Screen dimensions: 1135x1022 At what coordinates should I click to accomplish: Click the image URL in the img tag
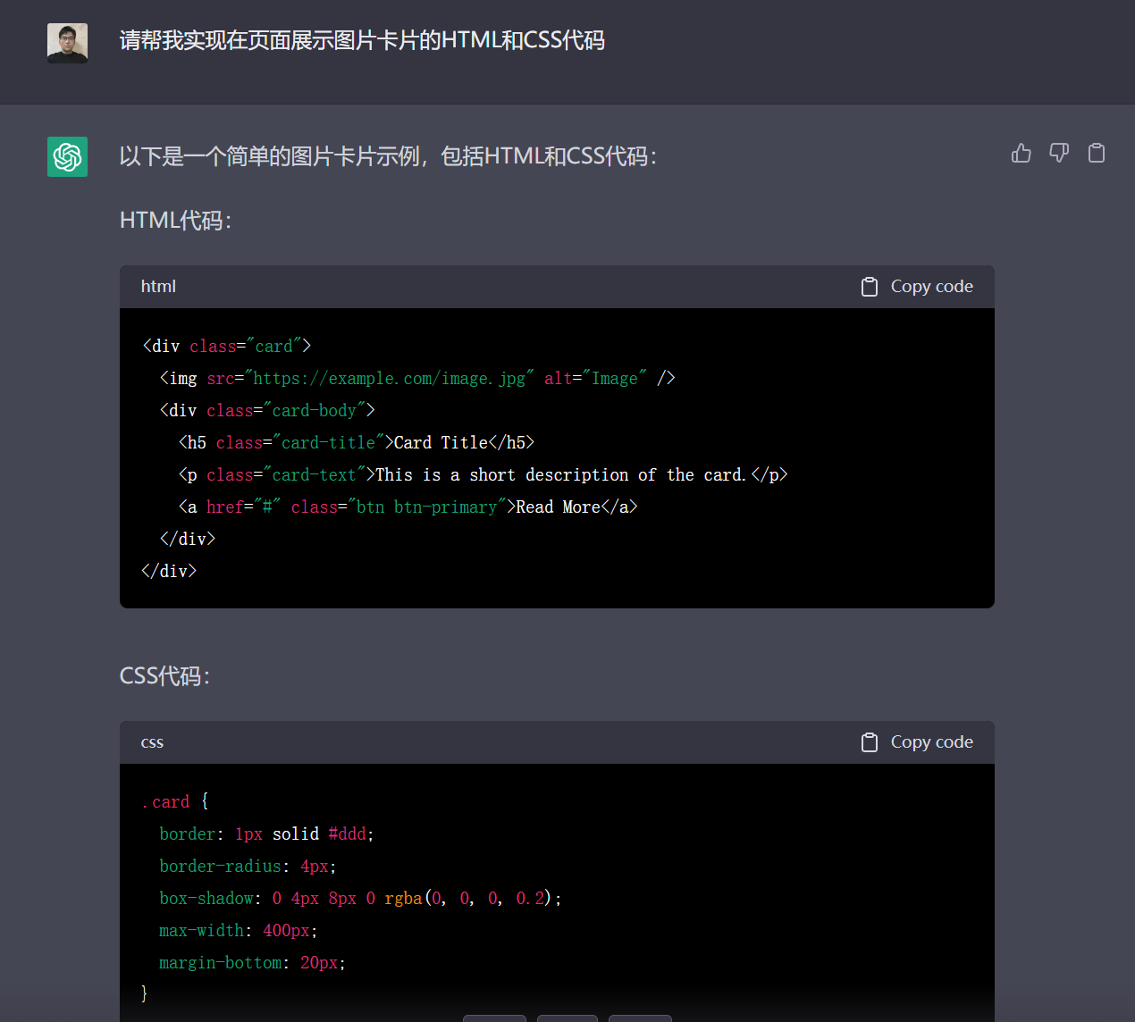tap(389, 379)
